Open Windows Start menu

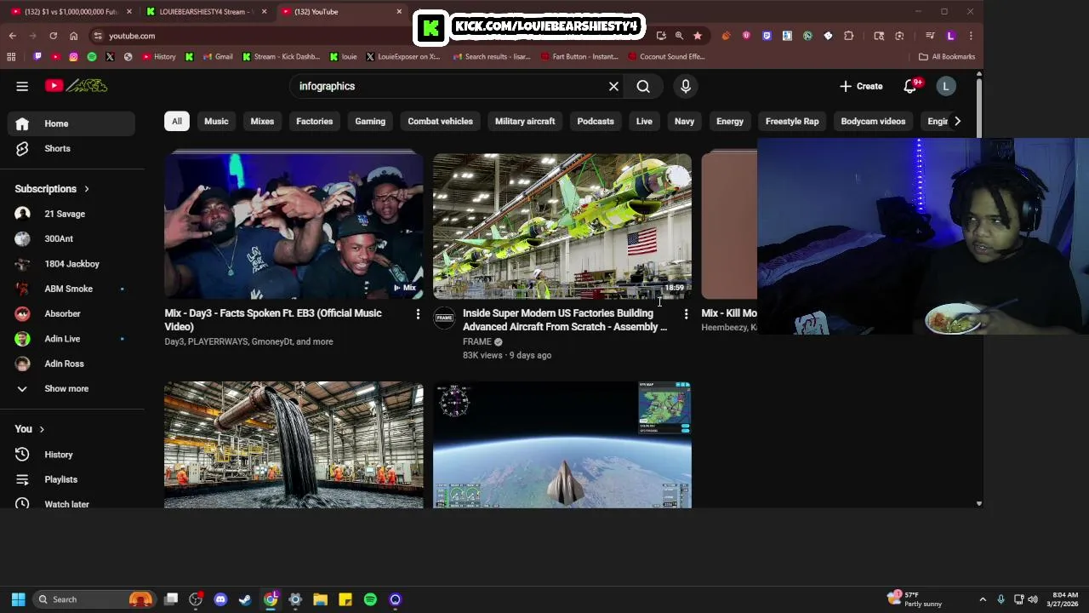coord(18,599)
